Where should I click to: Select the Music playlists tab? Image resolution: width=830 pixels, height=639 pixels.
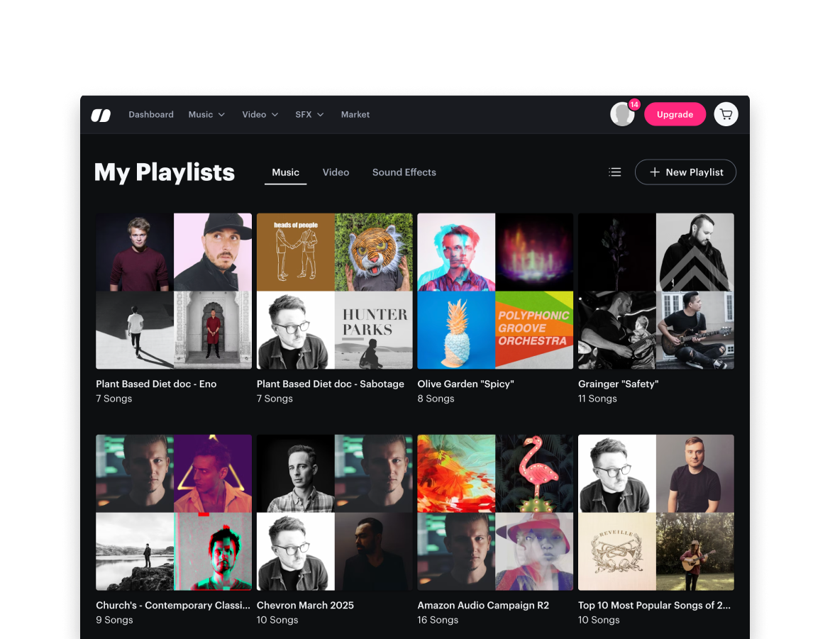[x=285, y=172]
